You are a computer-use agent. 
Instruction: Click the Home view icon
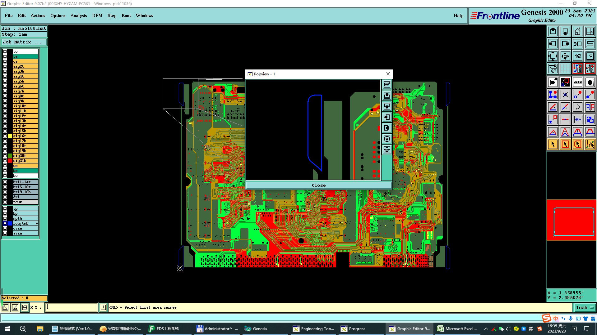(577, 31)
